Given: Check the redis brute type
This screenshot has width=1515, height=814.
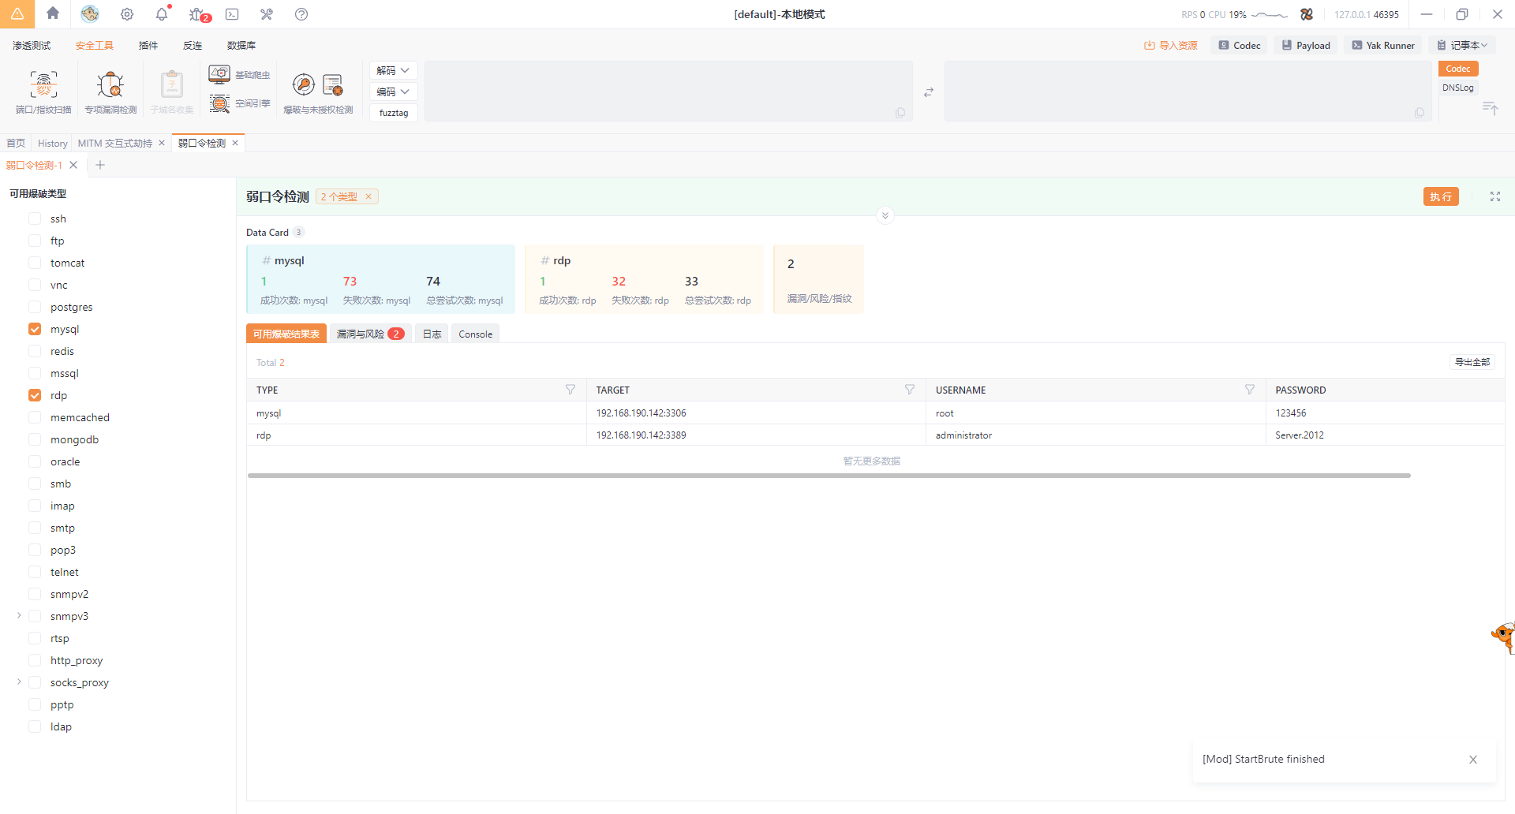Looking at the screenshot, I should click(35, 351).
